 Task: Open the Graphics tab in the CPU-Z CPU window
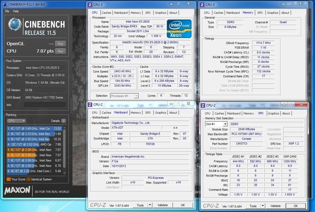point(160,13)
